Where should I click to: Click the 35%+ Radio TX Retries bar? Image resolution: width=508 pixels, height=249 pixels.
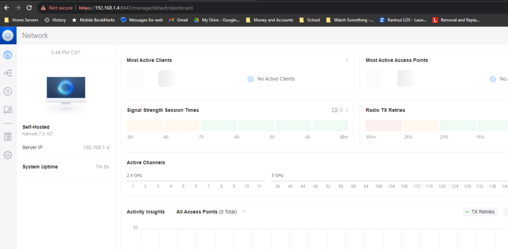(384, 125)
